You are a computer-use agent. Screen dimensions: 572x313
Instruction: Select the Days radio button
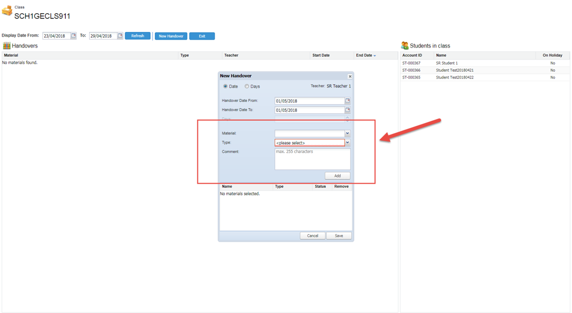[x=247, y=86]
